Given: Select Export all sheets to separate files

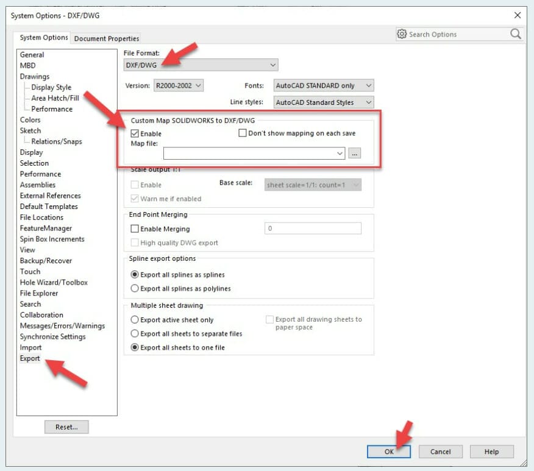Looking at the screenshot, I should [x=135, y=334].
